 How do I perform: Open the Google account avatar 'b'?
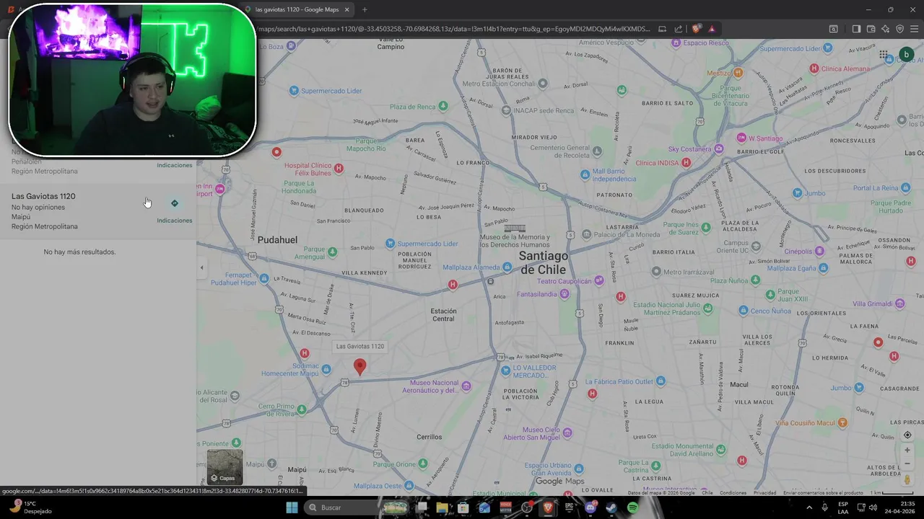906,54
